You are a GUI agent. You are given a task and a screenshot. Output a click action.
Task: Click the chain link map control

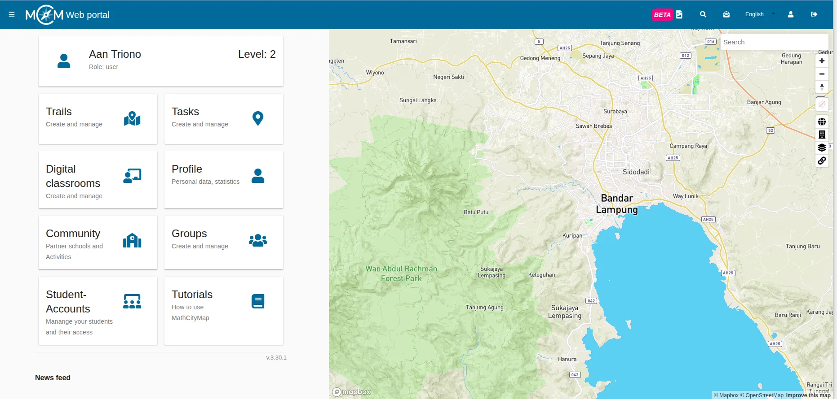coord(822,160)
